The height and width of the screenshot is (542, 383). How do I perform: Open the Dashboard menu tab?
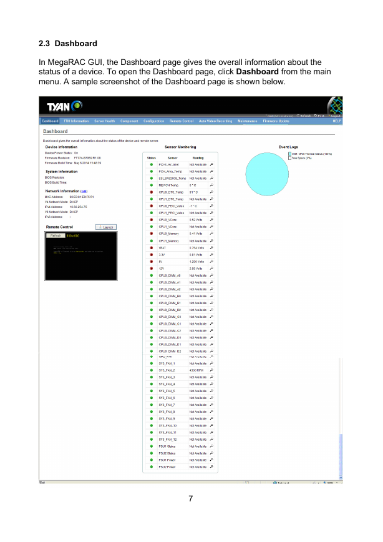pyautogui.click(x=50, y=121)
